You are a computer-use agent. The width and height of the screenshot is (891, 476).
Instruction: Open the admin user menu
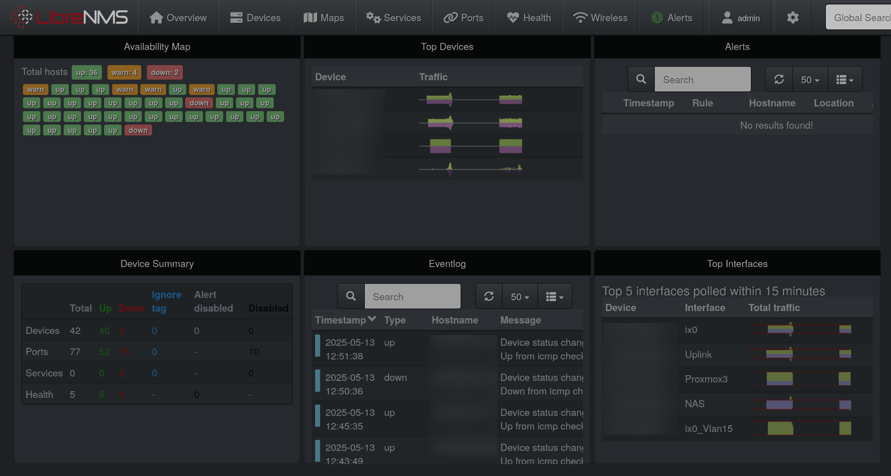point(740,18)
